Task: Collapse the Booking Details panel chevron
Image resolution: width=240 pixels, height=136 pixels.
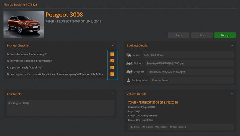Action: pyautogui.click(x=232, y=45)
